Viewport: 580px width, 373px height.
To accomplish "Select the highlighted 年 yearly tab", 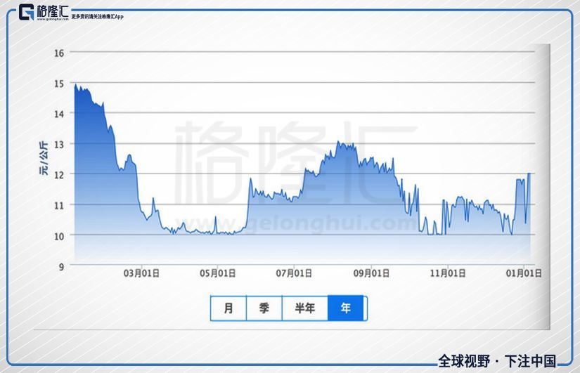I will 345,308.
